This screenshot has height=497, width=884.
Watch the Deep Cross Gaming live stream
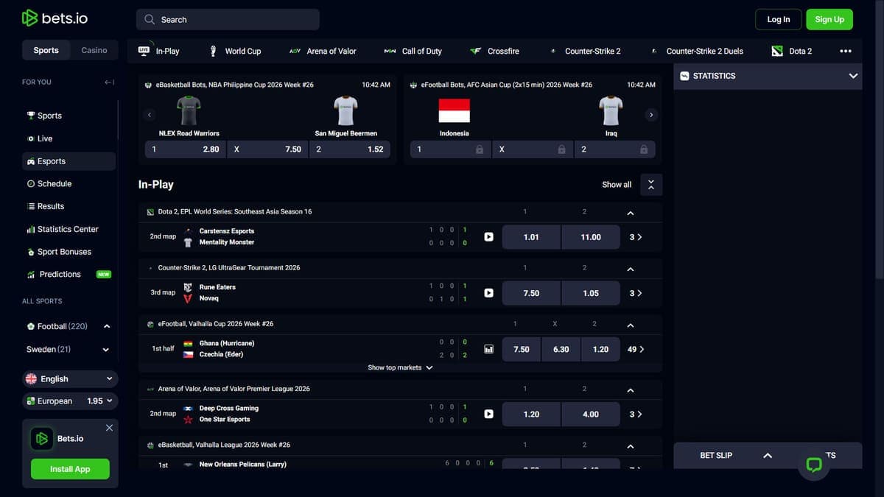point(488,414)
